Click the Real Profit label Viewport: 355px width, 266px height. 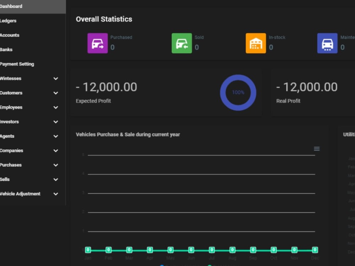tap(288, 101)
